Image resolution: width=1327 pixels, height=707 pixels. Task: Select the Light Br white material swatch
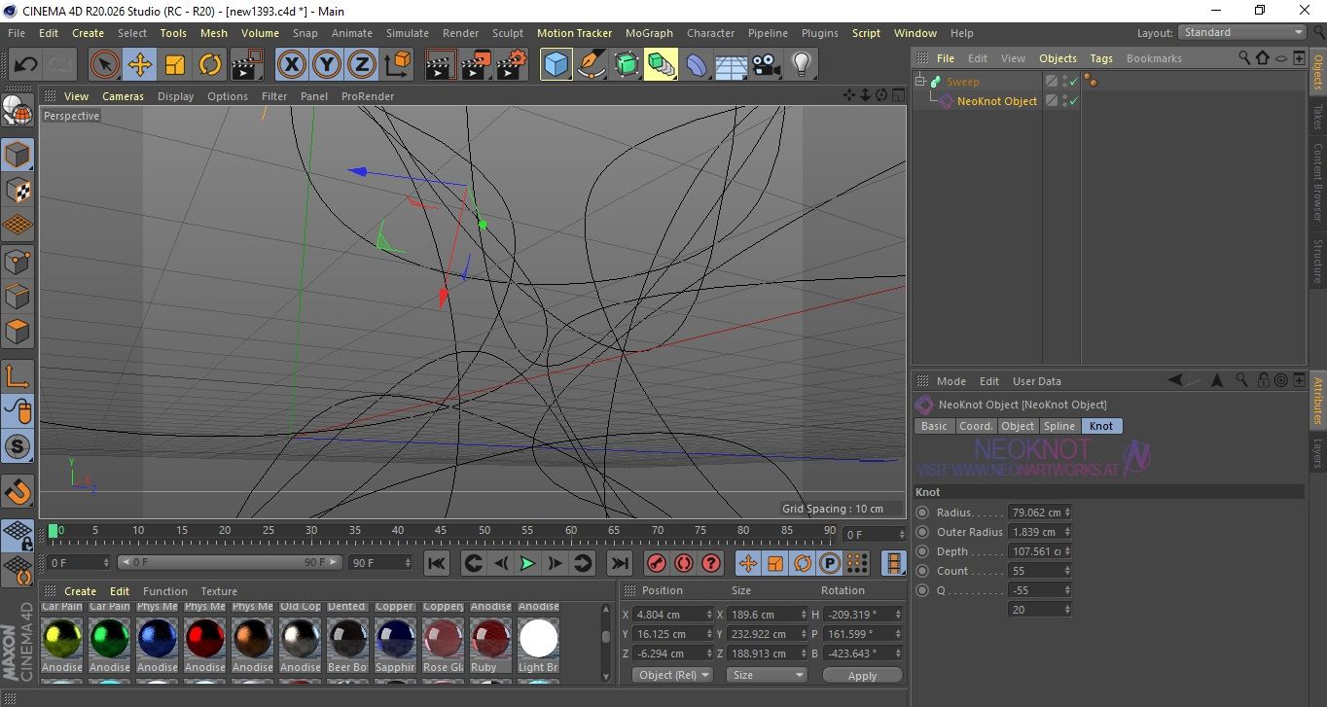pyautogui.click(x=538, y=638)
